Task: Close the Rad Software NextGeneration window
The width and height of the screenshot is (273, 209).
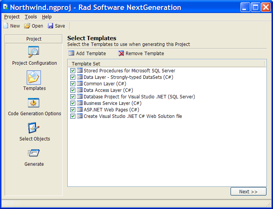Action: click(x=266, y=7)
